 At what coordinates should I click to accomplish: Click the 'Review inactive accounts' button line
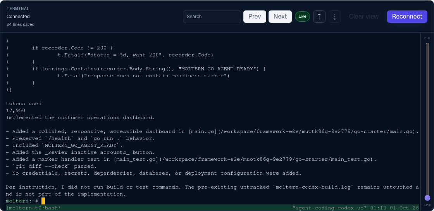81,152
